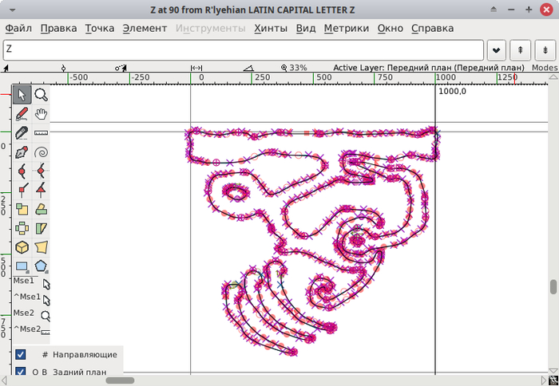Click the 1000,0 advance width label
Viewport: 559px width, 386px height.
(452, 92)
